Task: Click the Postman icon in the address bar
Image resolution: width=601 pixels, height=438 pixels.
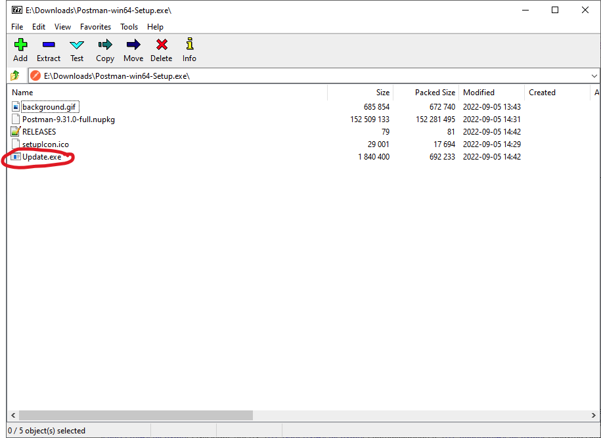Action: point(35,76)
